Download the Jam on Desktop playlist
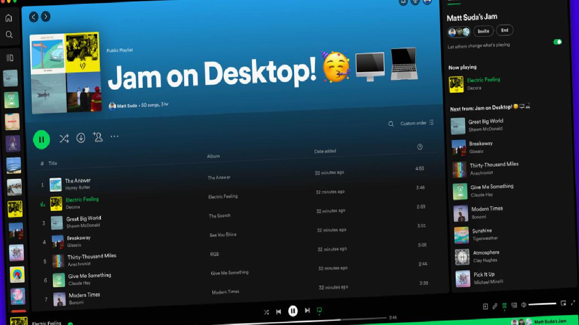The image size is (579, 325). (81, 138)
